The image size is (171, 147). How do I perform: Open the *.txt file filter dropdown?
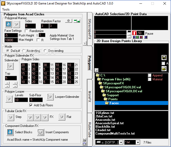pyautogui.click(x=138, y=143)
